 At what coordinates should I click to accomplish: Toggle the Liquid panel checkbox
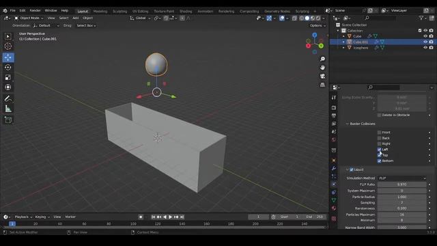(352, 169)
